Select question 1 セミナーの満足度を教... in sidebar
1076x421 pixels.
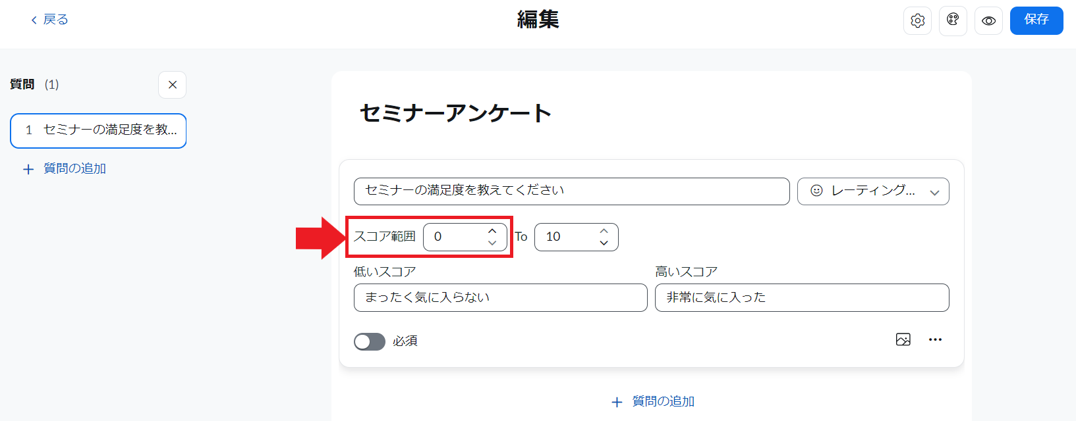pyautogui.click(x=98, y=131)
